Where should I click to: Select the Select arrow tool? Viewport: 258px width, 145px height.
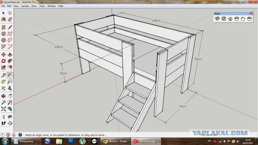[4, 13]
